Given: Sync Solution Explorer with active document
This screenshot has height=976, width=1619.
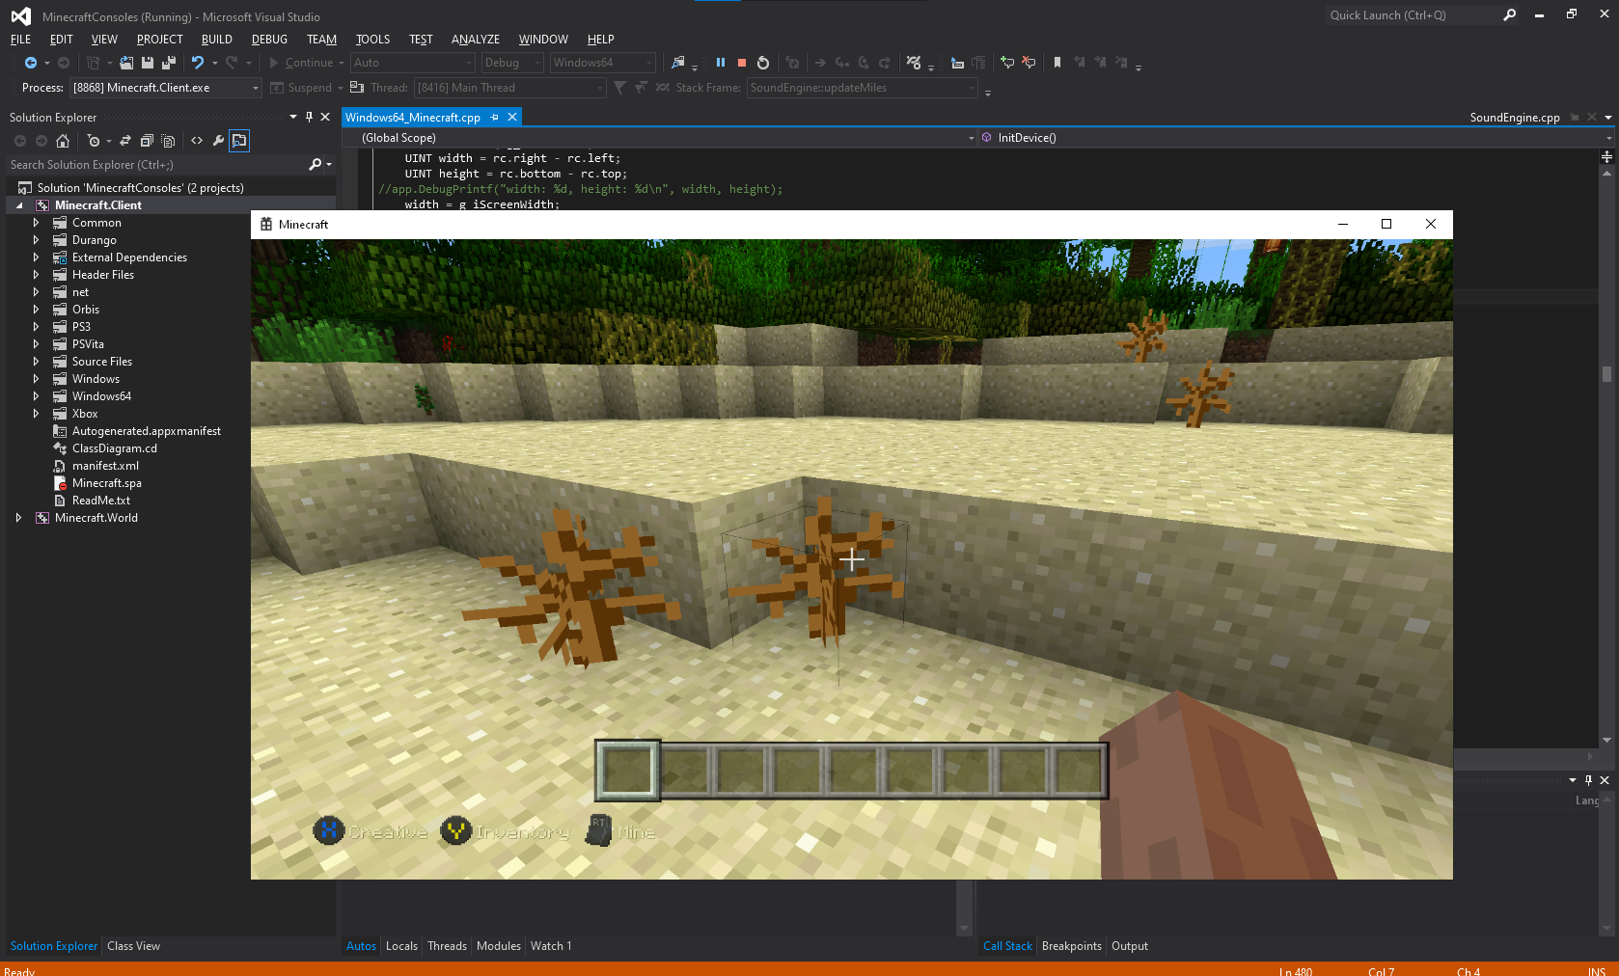Looking at the screenshot, I should pos(125,141).
